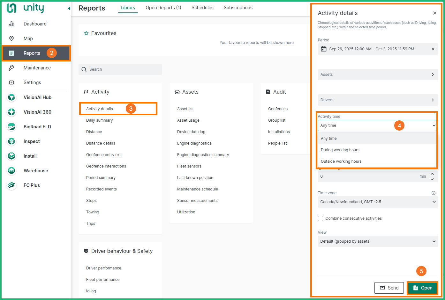Open the View grouping dropdown
The image size is (445, 300).
[x=378, y=241]
